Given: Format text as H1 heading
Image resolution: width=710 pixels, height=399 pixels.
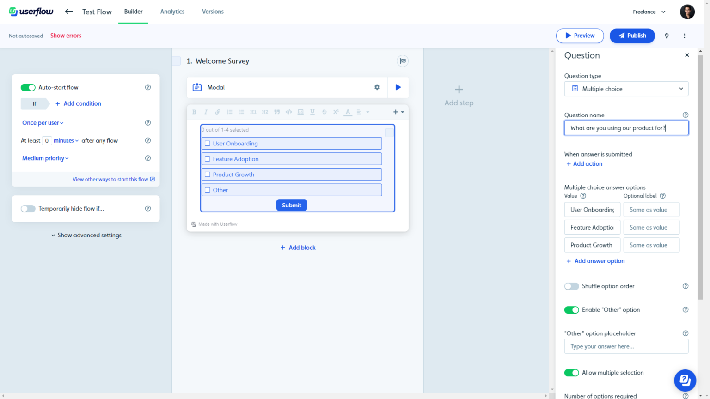Looking at the screenshot, I should point(253,111).
